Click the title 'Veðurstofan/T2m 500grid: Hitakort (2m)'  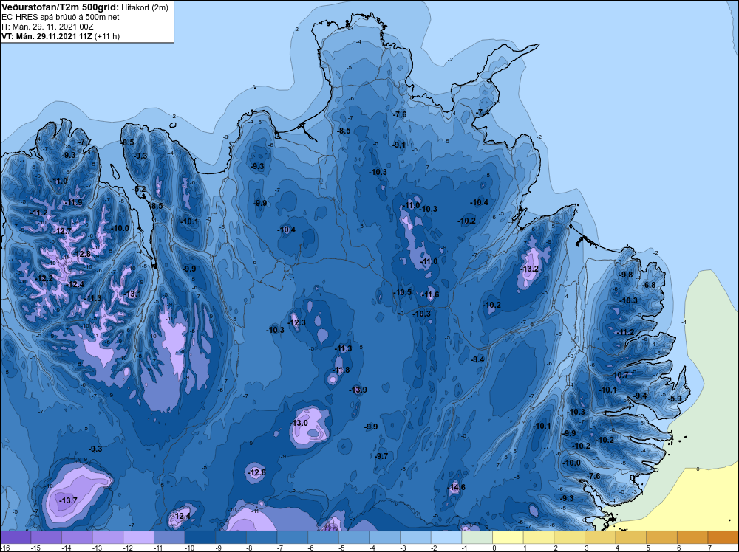[84, 7]
